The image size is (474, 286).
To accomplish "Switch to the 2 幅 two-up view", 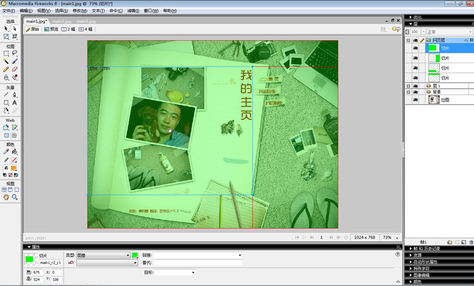I will 67,29.
